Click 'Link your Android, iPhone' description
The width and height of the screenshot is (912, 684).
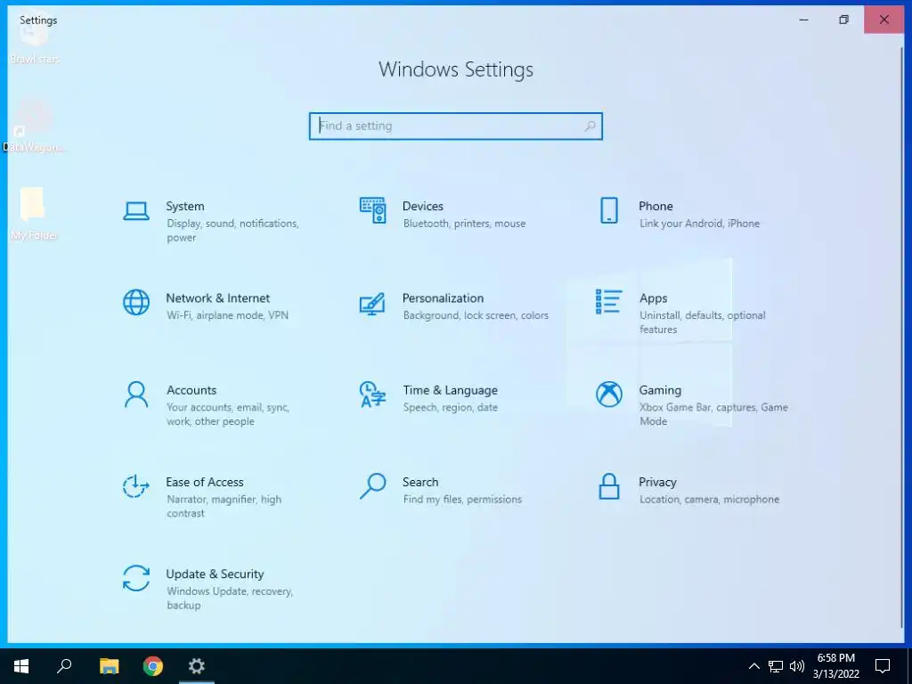coord(699,224)
